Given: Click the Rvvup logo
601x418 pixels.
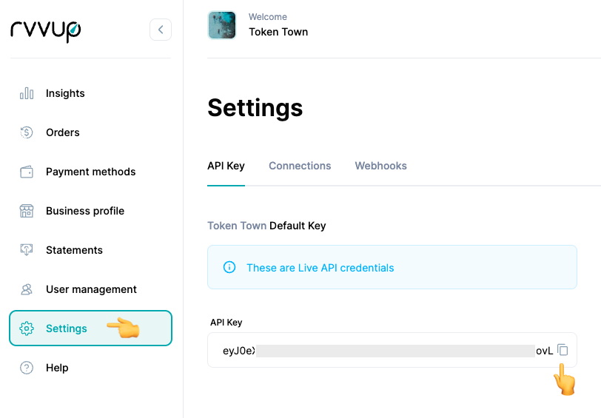Looking at the screenshot, I should click(46, 30).
